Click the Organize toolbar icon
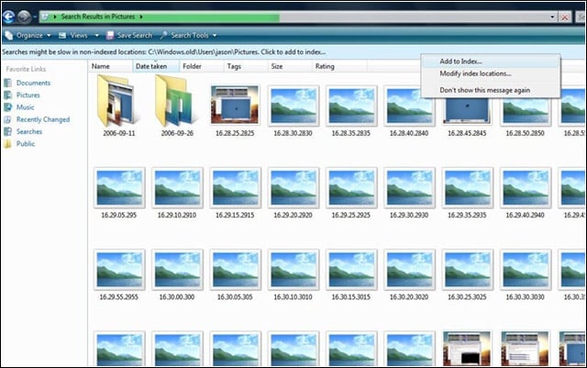The image size is (587, 368). 8,35
